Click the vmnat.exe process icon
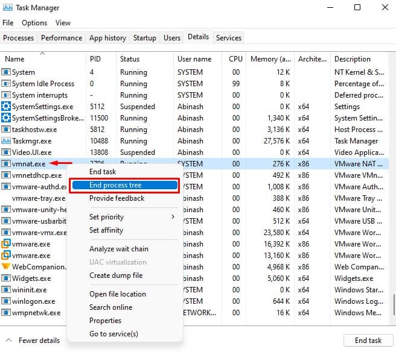The width and height of the screenshot is (396, 352). [6, 164]
